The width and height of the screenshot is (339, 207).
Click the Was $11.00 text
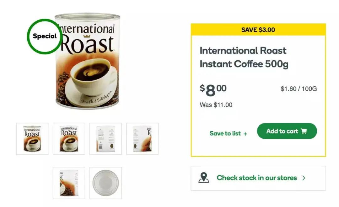pos(216,105)
